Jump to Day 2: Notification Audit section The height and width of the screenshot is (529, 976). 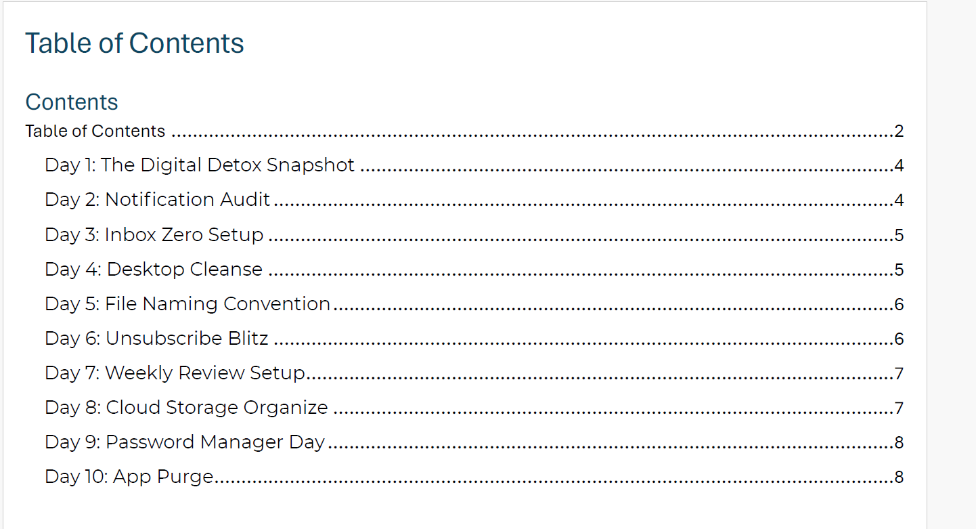[158, 200]
